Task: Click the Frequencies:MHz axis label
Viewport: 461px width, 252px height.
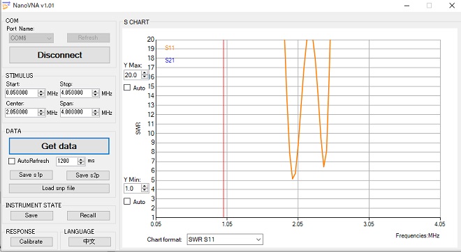Action: [x=418, y=235]
